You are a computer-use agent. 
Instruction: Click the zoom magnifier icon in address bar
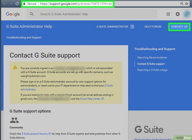(182, 4)
